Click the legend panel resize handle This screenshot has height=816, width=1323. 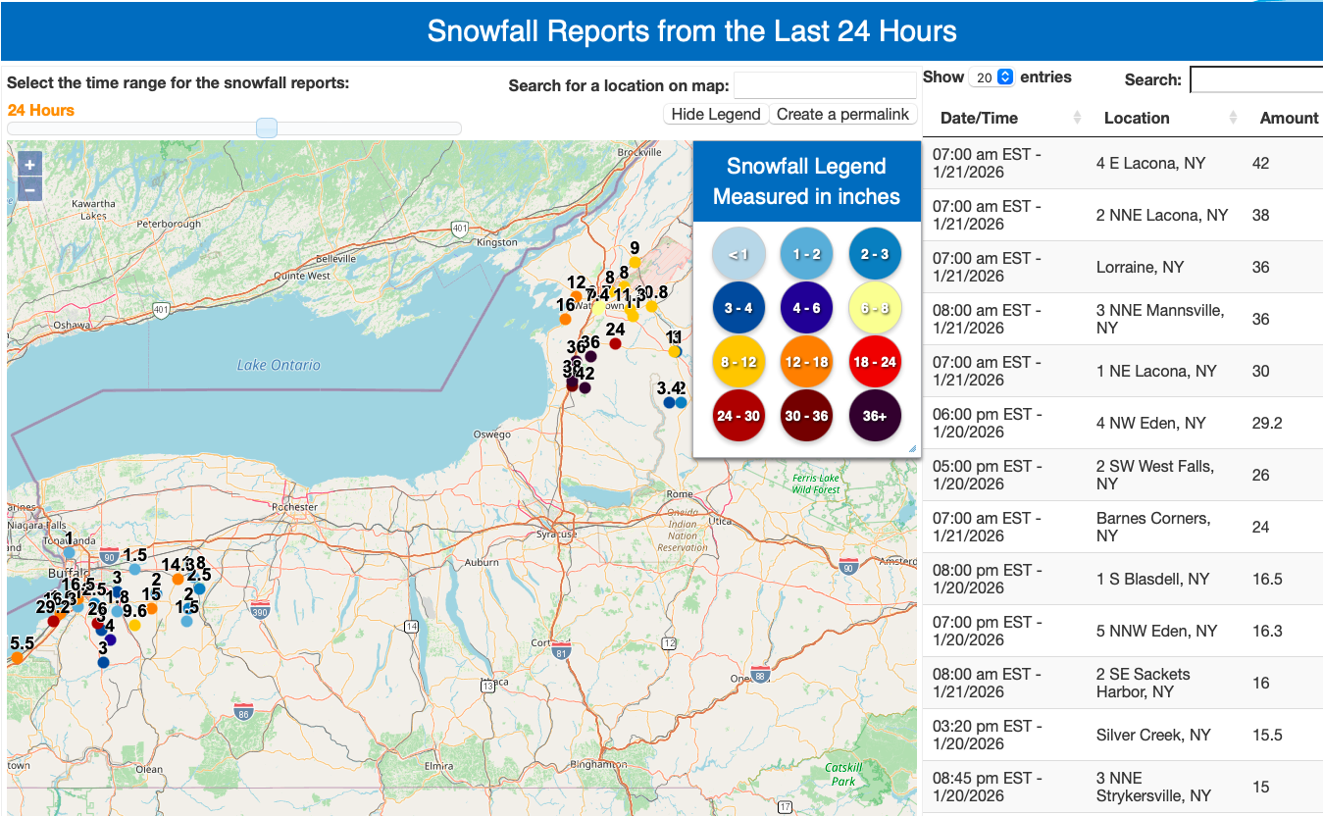(x=913, y=449)
